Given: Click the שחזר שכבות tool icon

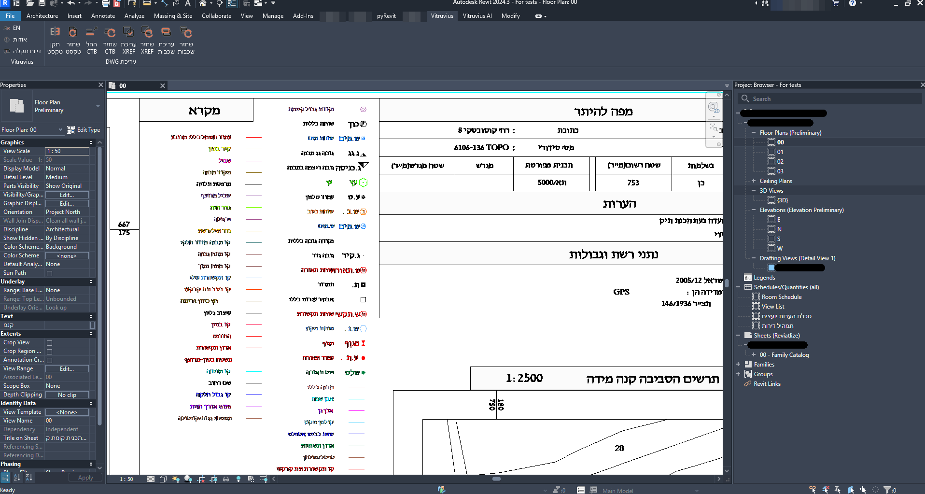Looking at the screenshot, I should click(186, 32).
